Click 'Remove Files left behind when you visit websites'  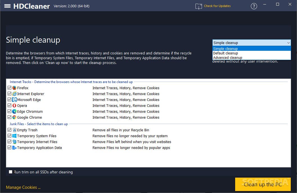(x=132, y=142)
